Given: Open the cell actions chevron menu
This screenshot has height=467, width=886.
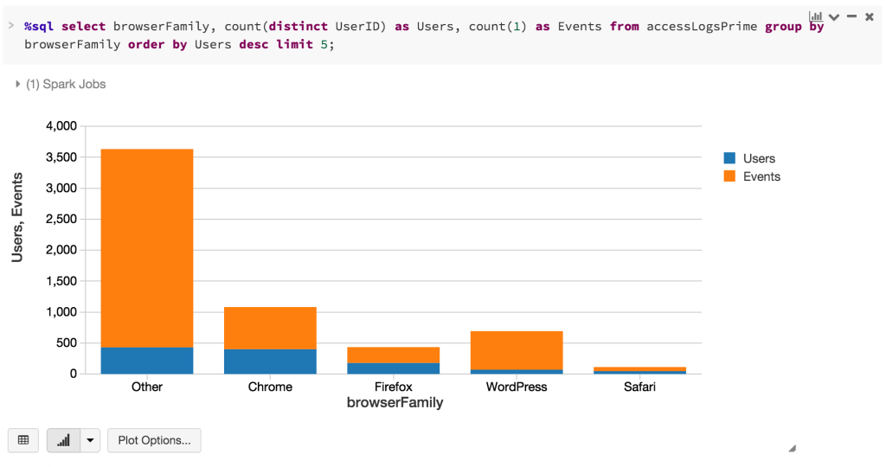Looking at the screenshot, I should coord(834,17).
